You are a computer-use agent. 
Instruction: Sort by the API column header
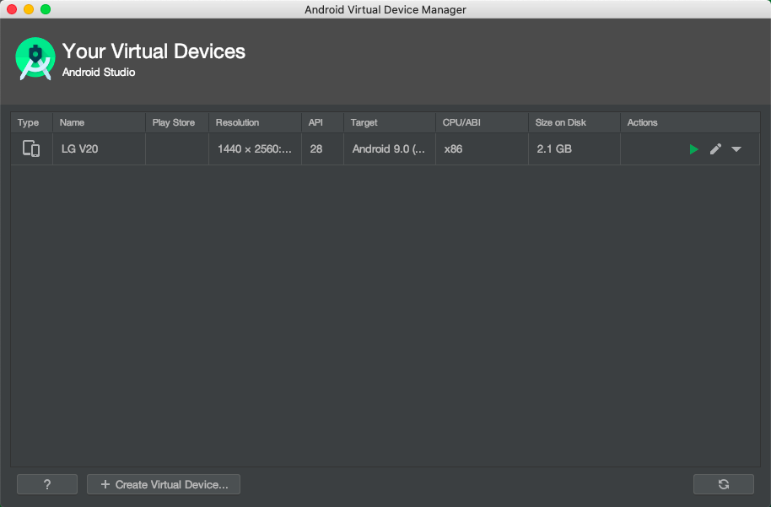[x=322, y=122]
